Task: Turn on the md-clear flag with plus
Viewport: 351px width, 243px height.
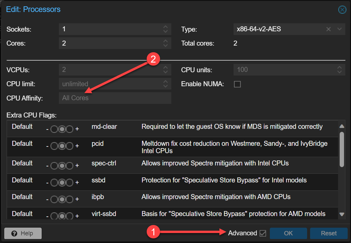Action: [x=70, y=129]
